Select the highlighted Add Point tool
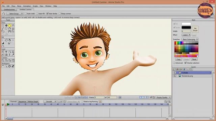 (x=9, y=26)
